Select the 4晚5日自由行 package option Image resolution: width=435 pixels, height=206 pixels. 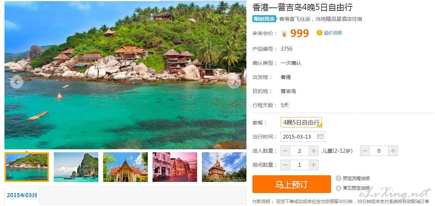301,122
